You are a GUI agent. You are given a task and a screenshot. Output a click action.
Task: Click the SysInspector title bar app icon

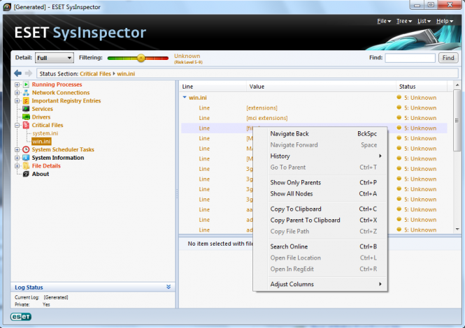coord(7,7)
